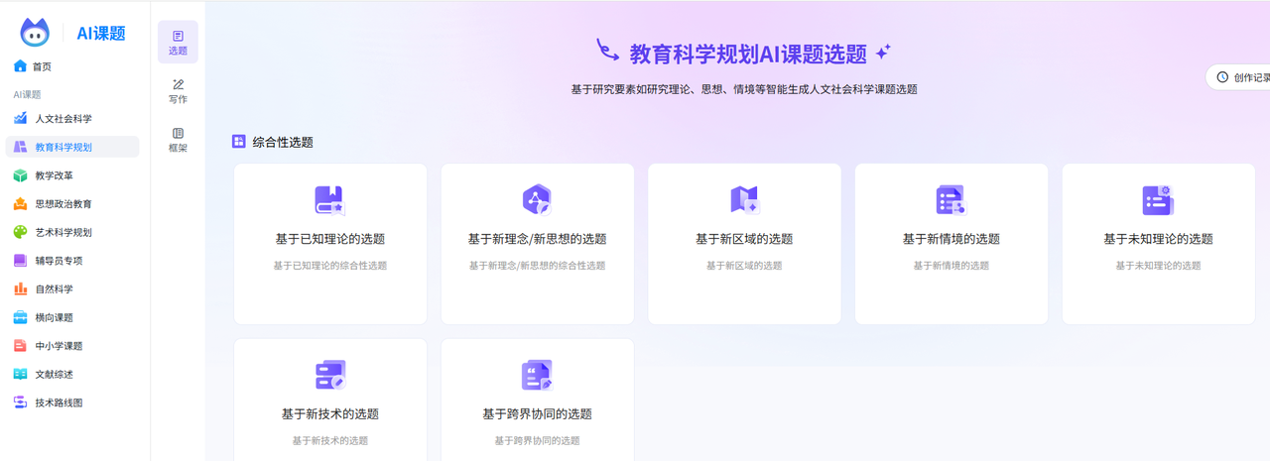Click the briefcase icon beside 横向课题
The width and height of the screenshot is (1270, 461).
pos(20,317)
